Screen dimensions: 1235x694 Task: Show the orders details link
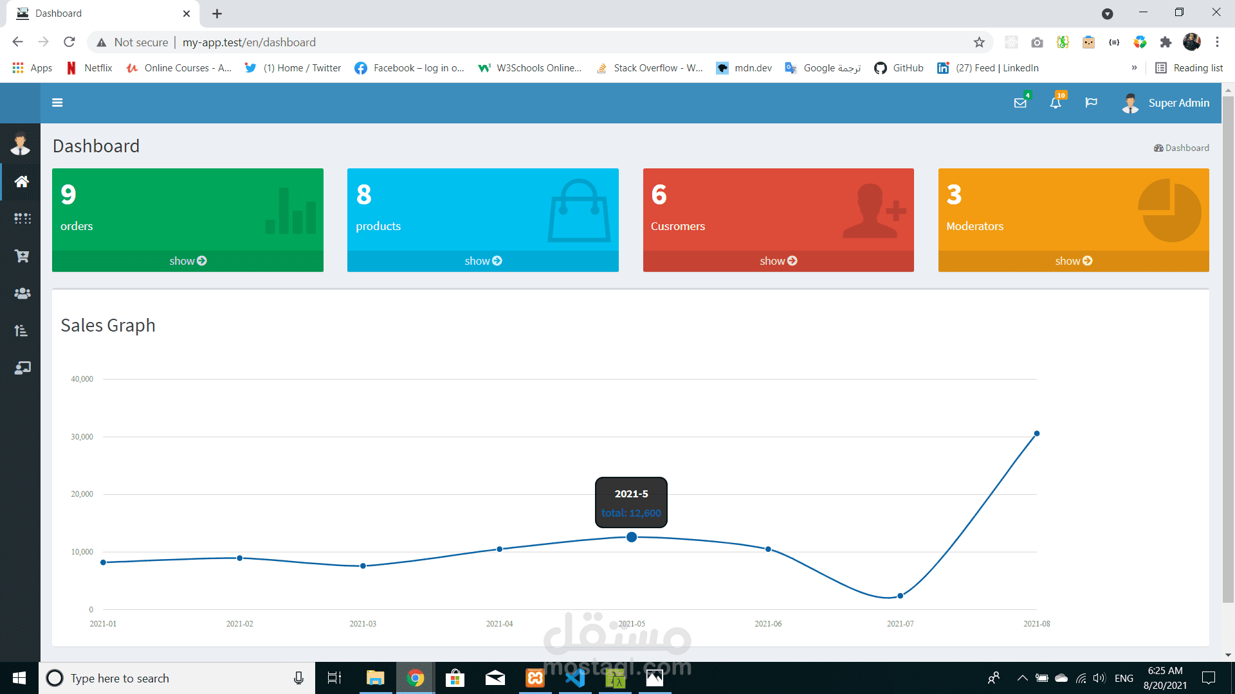188,261
